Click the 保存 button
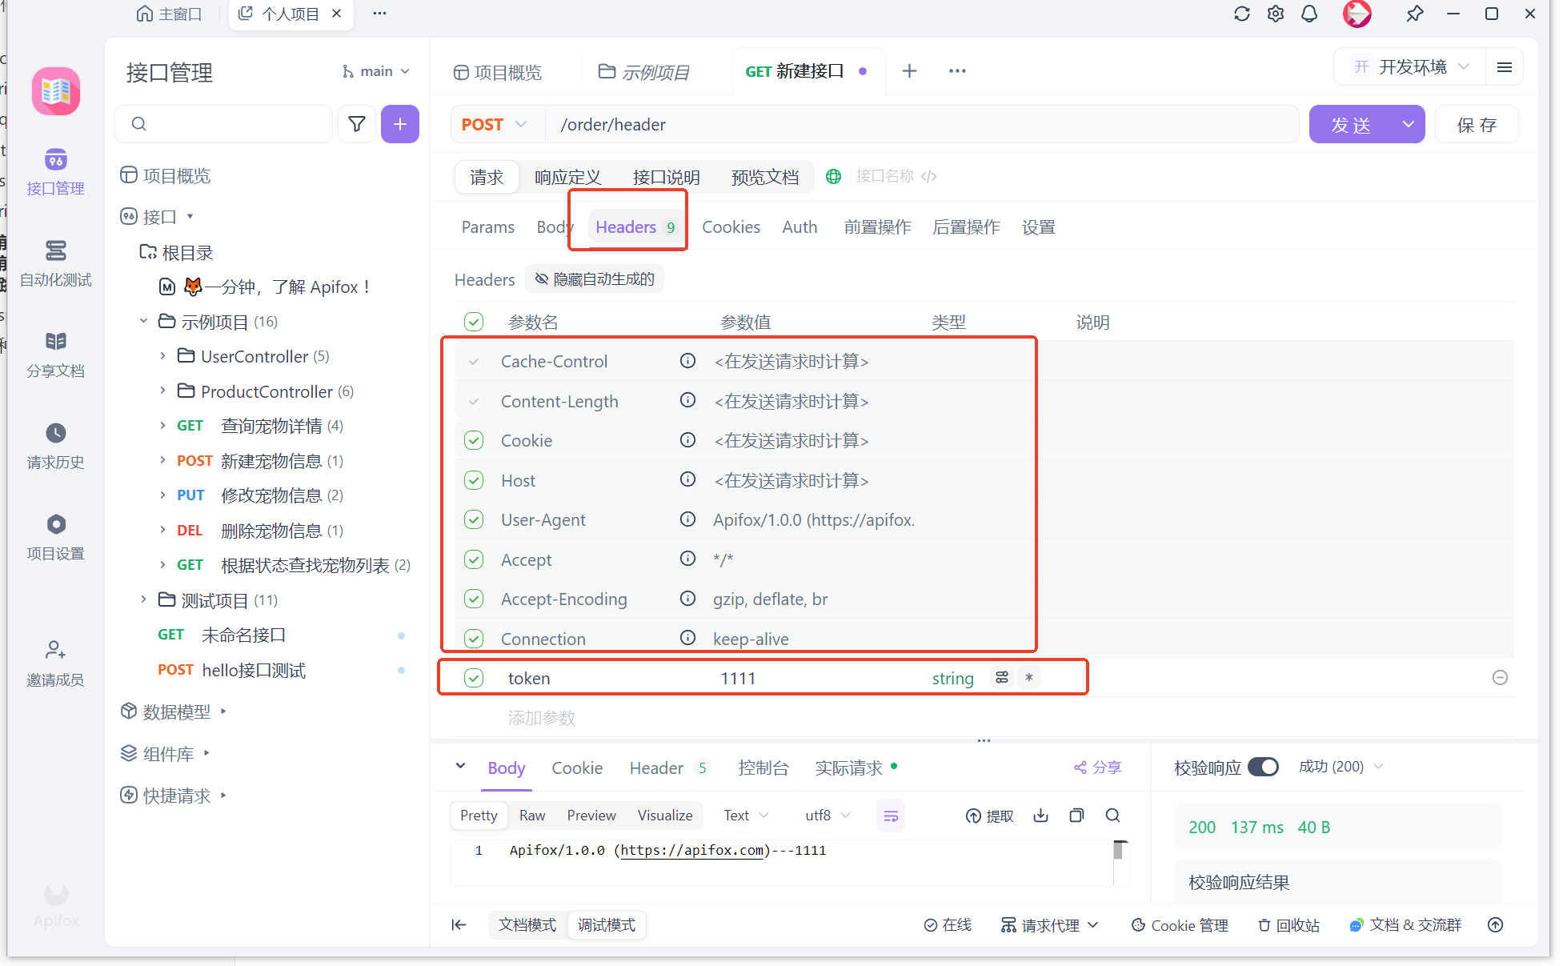Viewport: 1563px width, 966px height. pos(1476,125)
